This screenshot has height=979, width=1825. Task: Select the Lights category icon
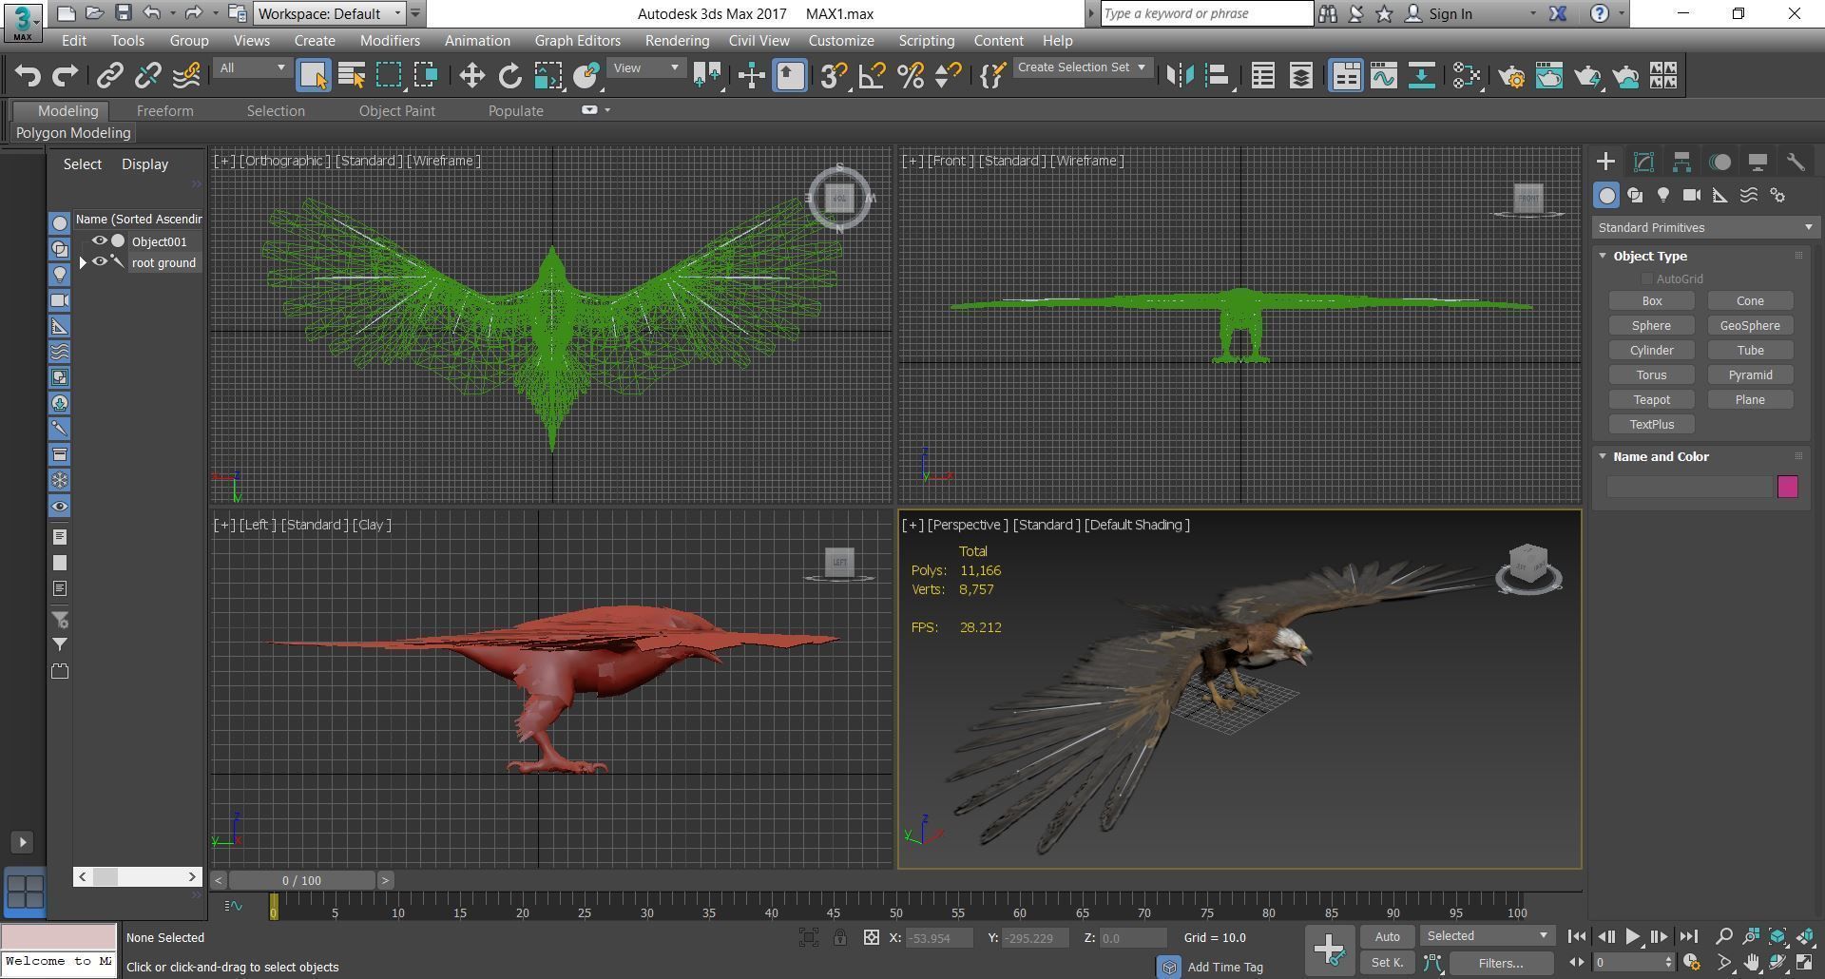tap(1663, 195)
